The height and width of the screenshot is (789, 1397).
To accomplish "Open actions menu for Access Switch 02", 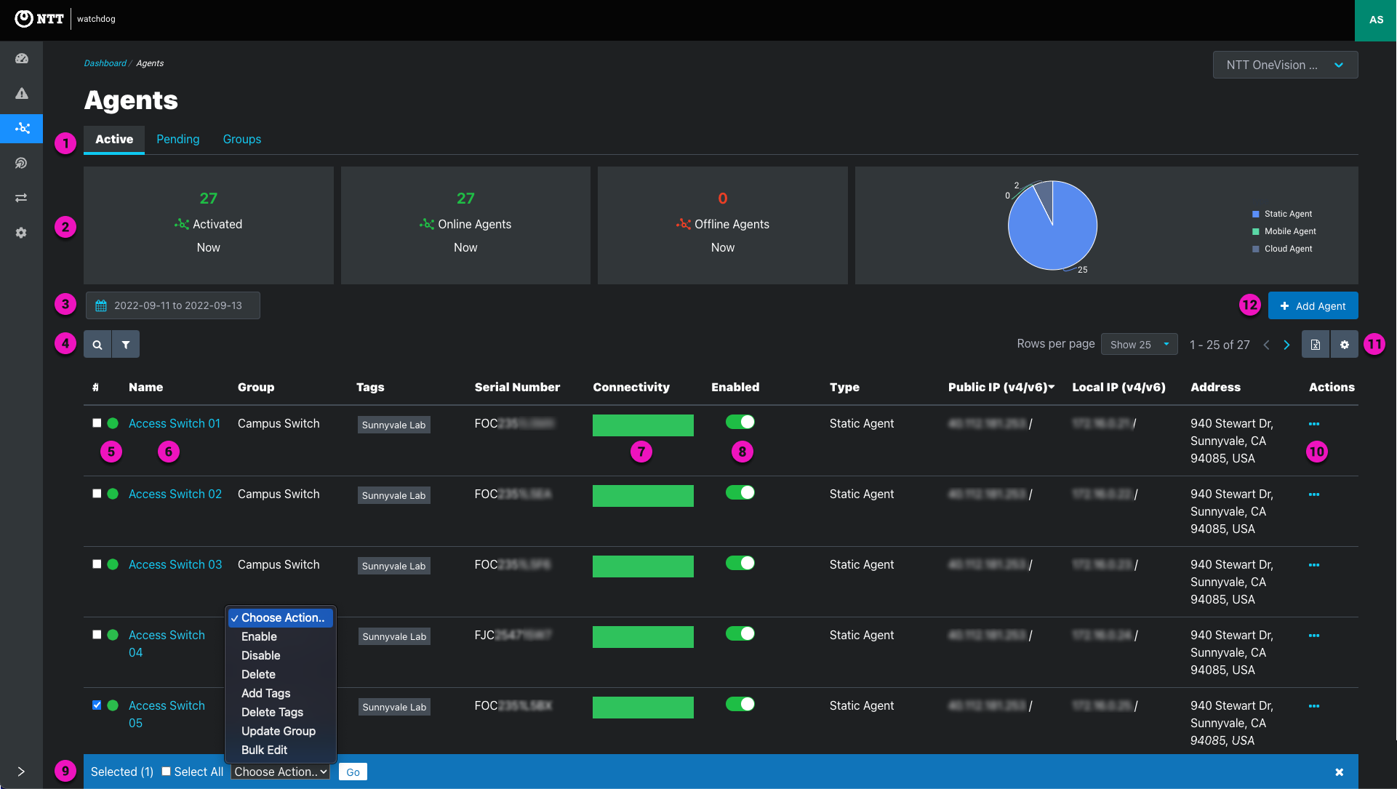I will tap(1314, 494).
